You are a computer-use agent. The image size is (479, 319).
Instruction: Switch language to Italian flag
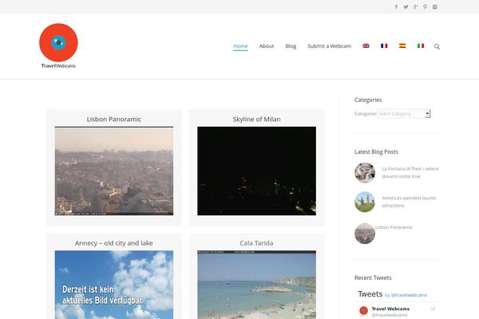click(x=421, y=45)
